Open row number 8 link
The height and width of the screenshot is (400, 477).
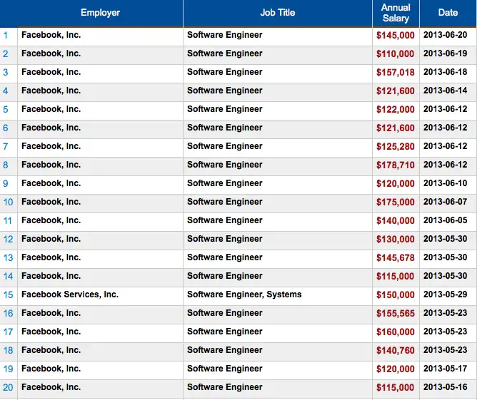click(x=6, y=165)
